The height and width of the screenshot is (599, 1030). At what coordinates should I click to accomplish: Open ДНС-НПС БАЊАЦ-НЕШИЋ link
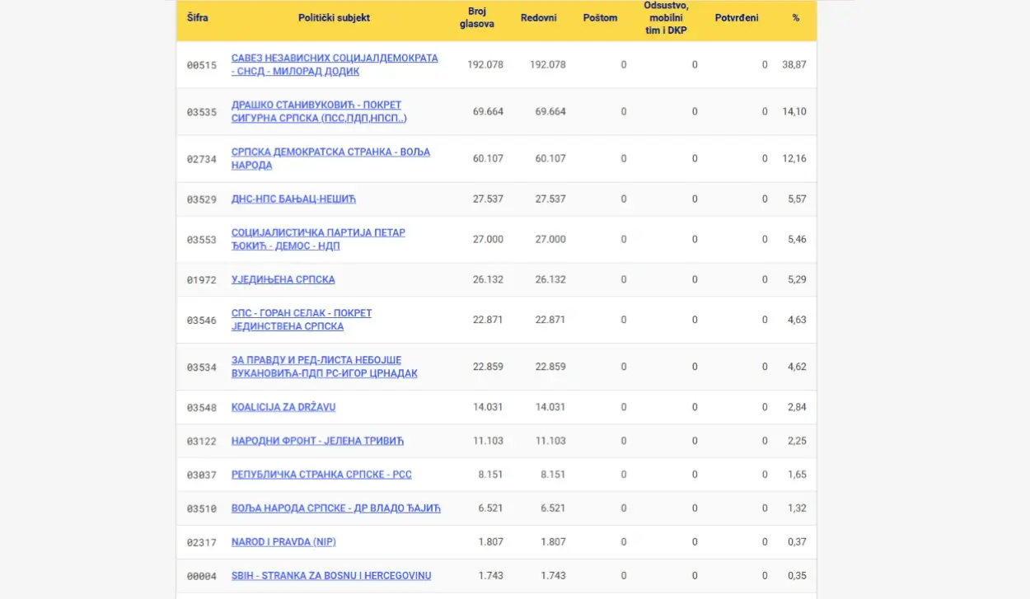[293, 199]
